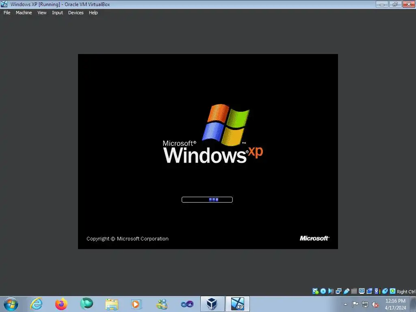Open the Input menu

pos(57,13)
